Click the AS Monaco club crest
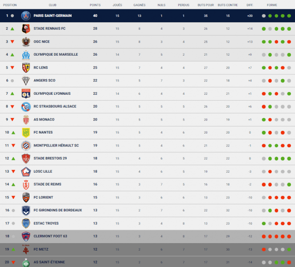 (25, 120)
